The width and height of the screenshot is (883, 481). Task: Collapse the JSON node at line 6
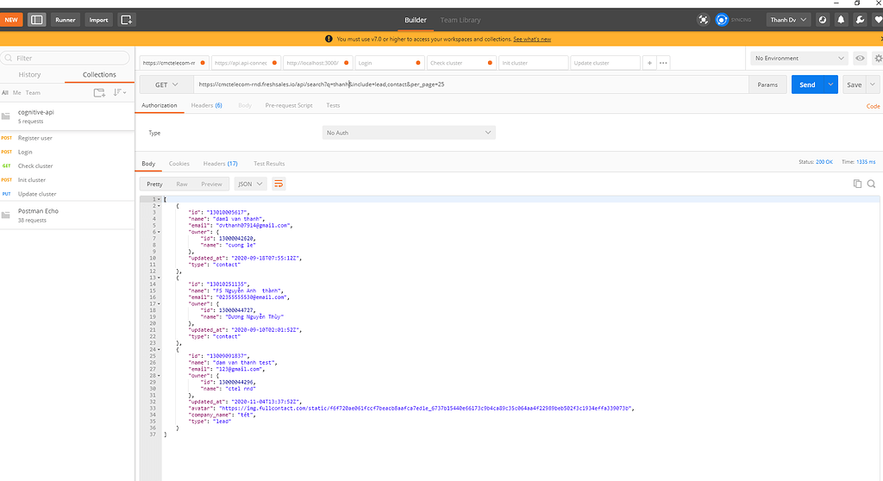pos(158,232)
